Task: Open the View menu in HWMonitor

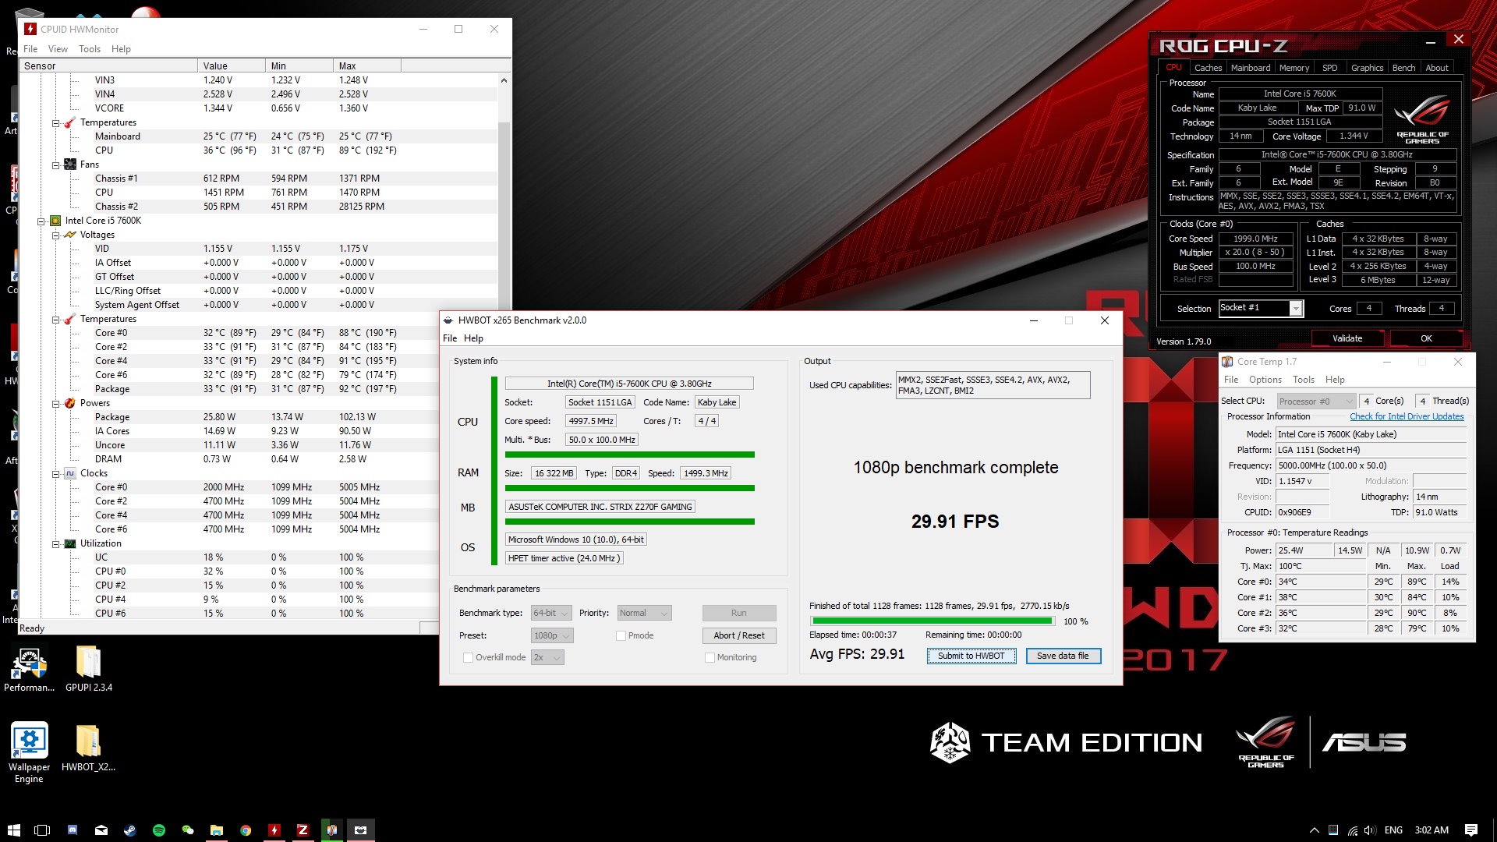Action: tap(58, 49)
